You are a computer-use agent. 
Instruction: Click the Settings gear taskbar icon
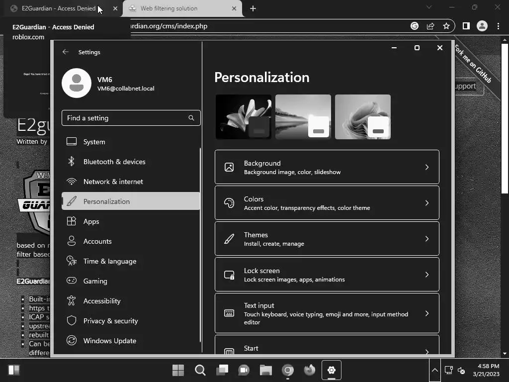pos(332,370)
